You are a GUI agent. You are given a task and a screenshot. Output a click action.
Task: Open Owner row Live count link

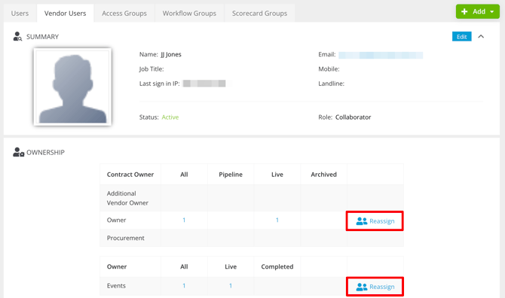click(x=277, y=220)
